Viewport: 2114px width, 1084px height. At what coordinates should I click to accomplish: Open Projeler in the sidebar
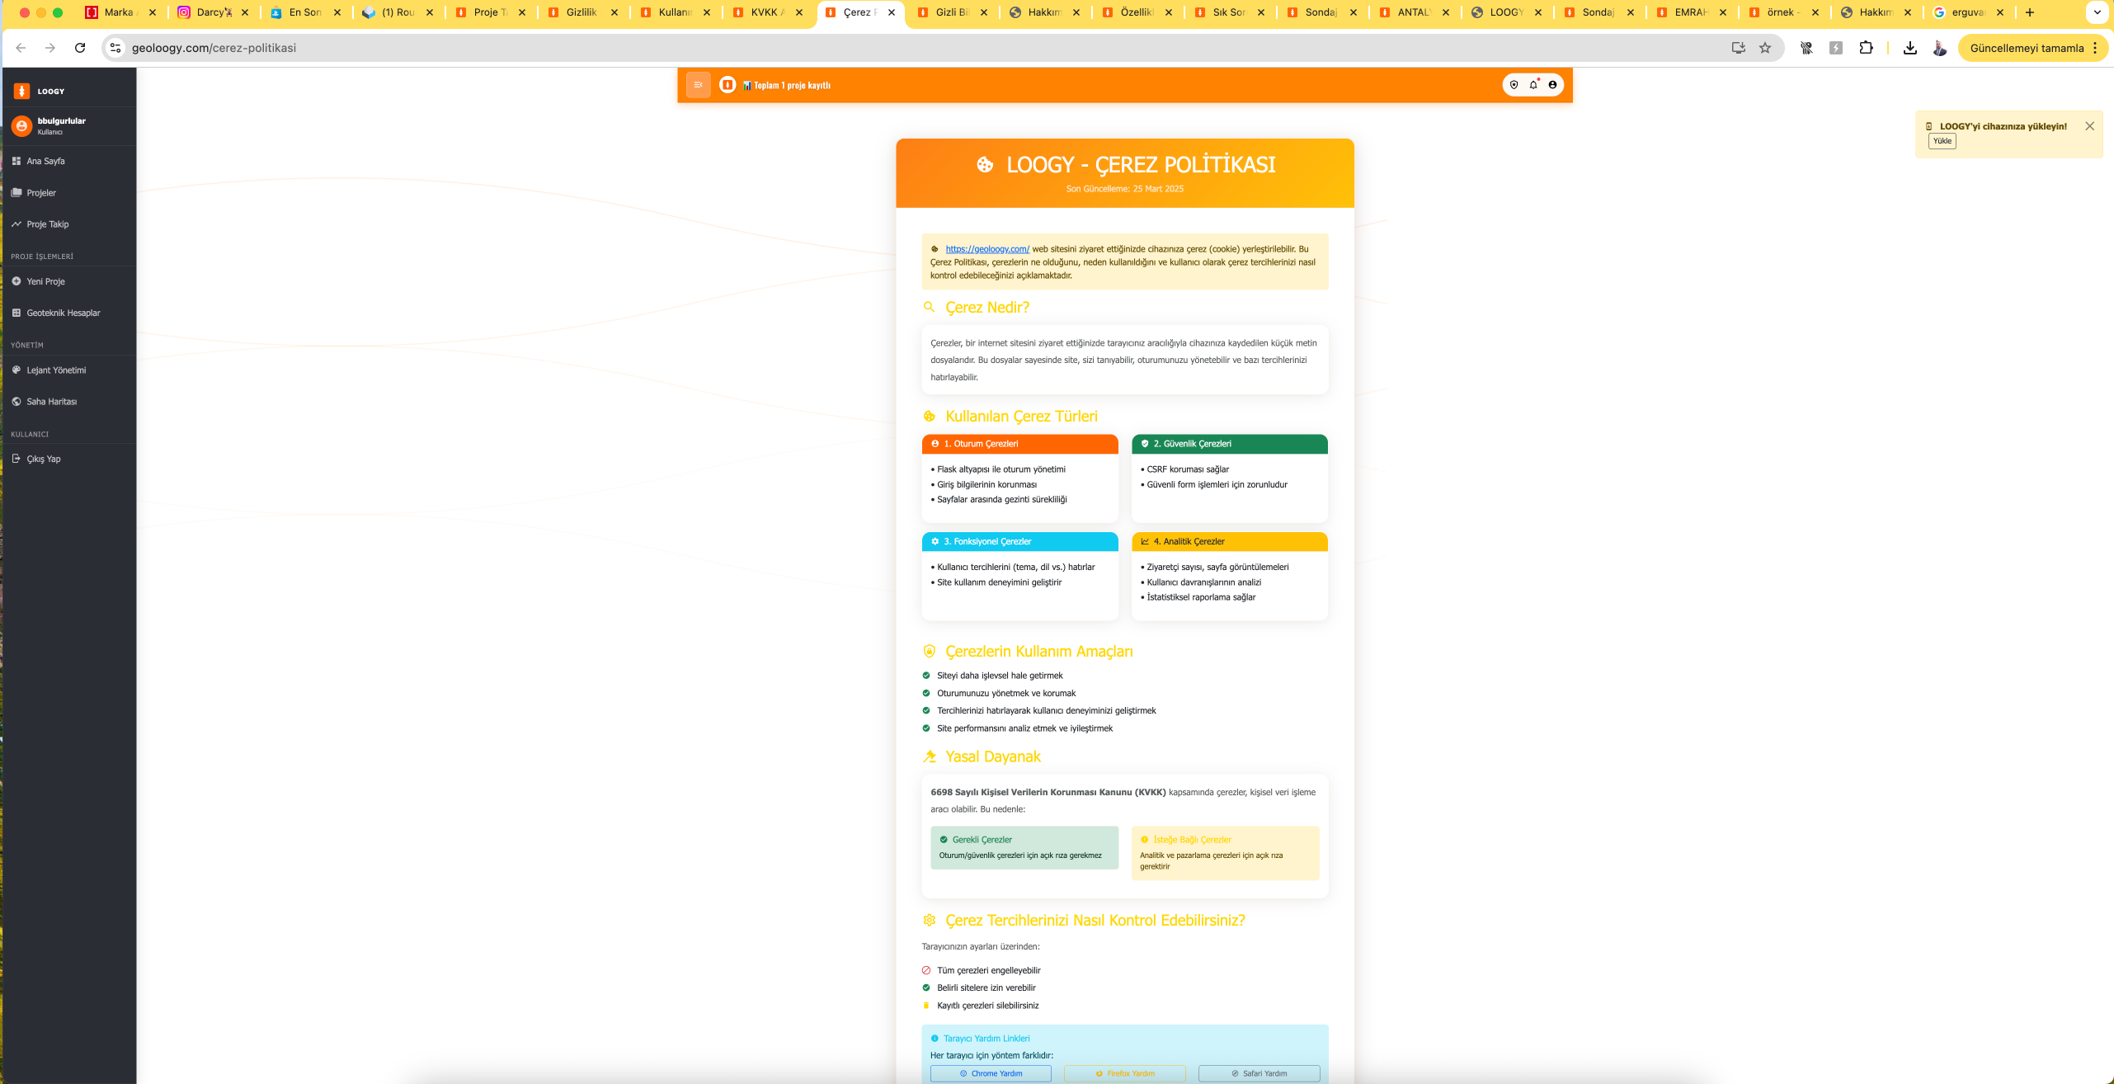41,192
